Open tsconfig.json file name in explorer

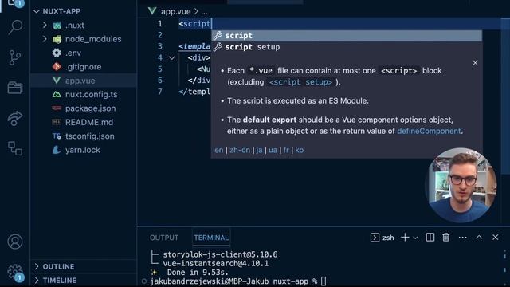tap(90, 136)
